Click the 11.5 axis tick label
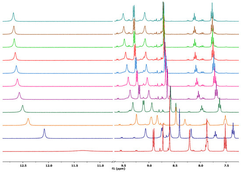The height and width of the screenshot is (172, 241). tap(74, 166)
